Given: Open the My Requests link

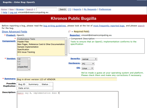Looking at the screenshot, I should point(90,9).
